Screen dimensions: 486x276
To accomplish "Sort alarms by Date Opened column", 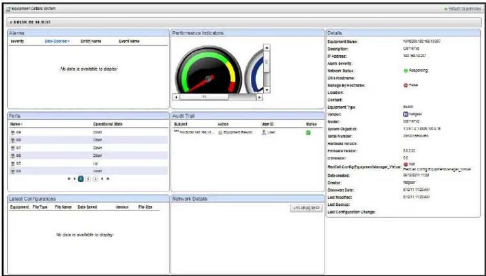I will tap(57, 41).
